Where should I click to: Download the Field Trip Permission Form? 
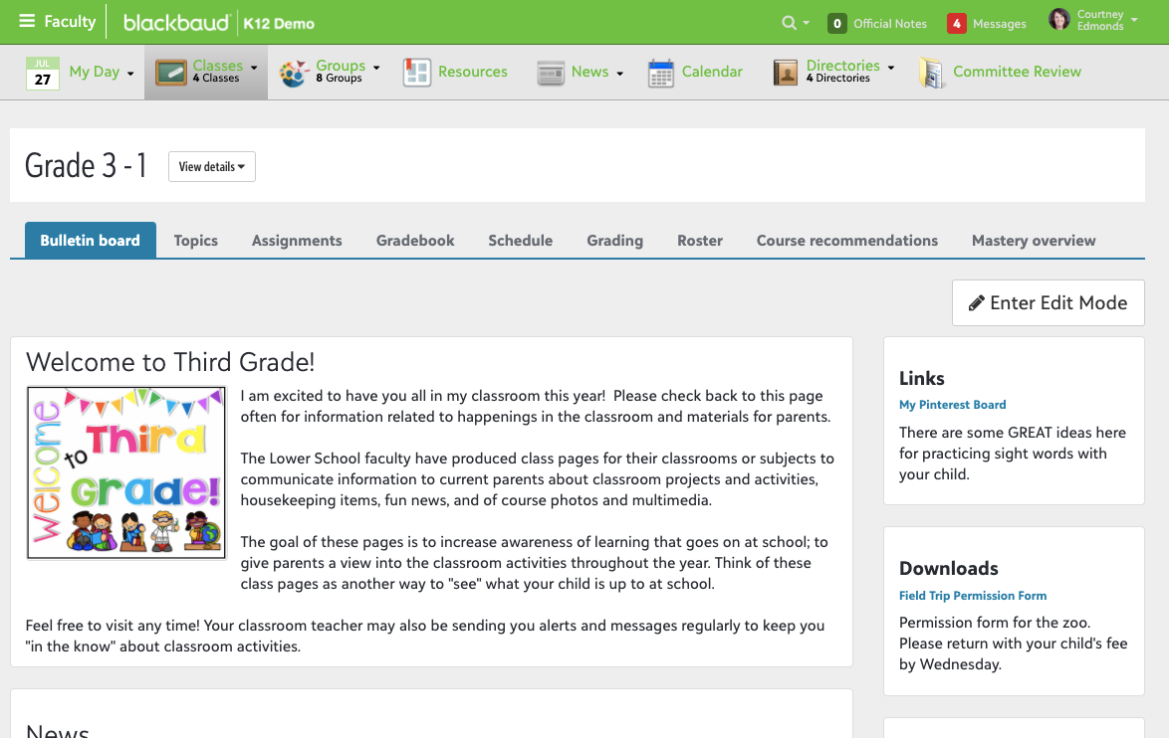click(973, 595)
